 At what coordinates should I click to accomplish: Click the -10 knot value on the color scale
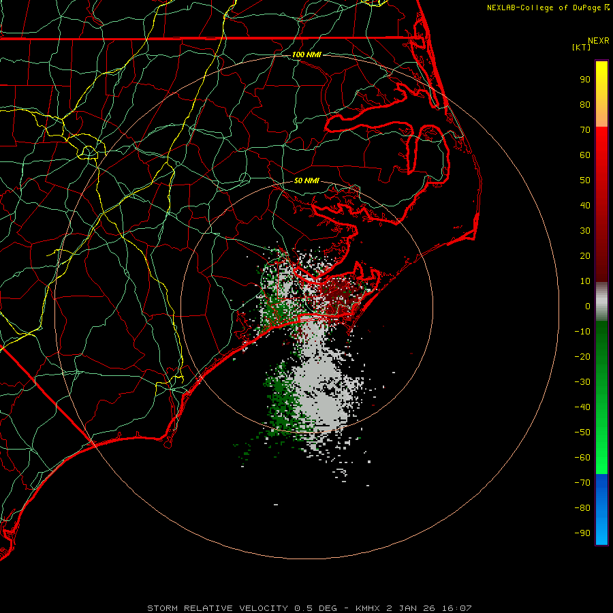coord(582,332)
